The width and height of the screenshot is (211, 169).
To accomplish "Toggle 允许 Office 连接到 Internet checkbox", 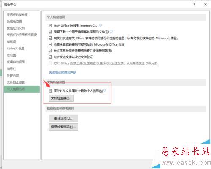I will coord(50,25).
